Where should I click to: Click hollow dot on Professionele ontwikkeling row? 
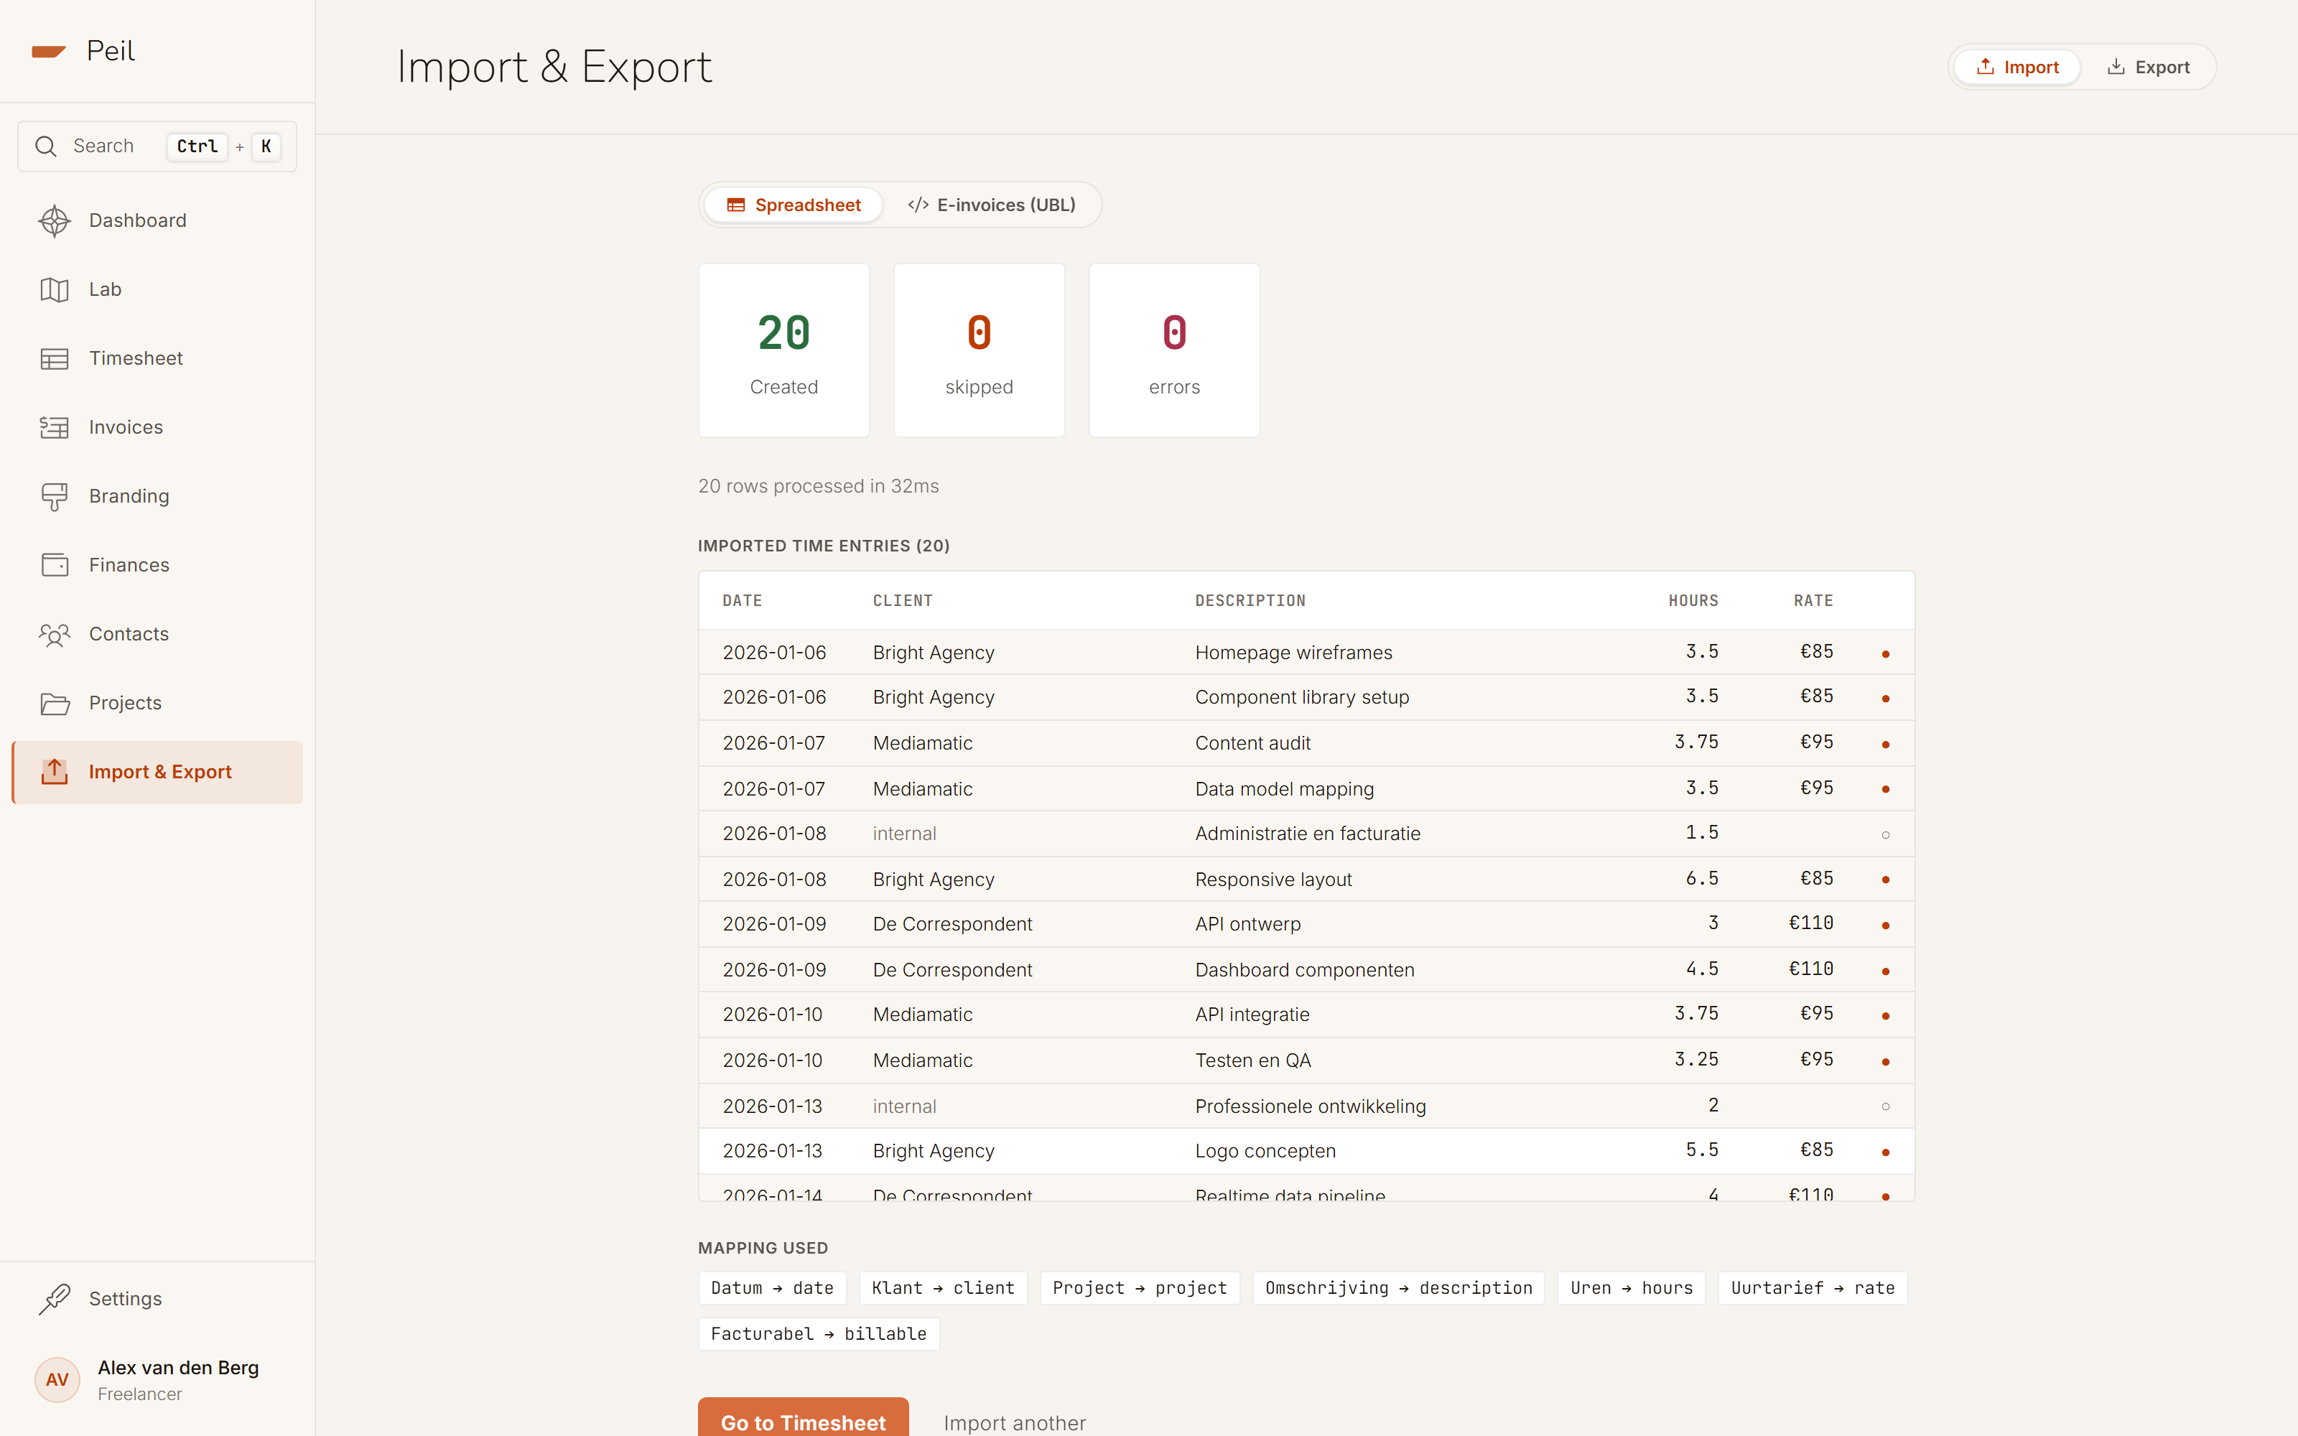pyautogui.click(x=1885, y=1106)
